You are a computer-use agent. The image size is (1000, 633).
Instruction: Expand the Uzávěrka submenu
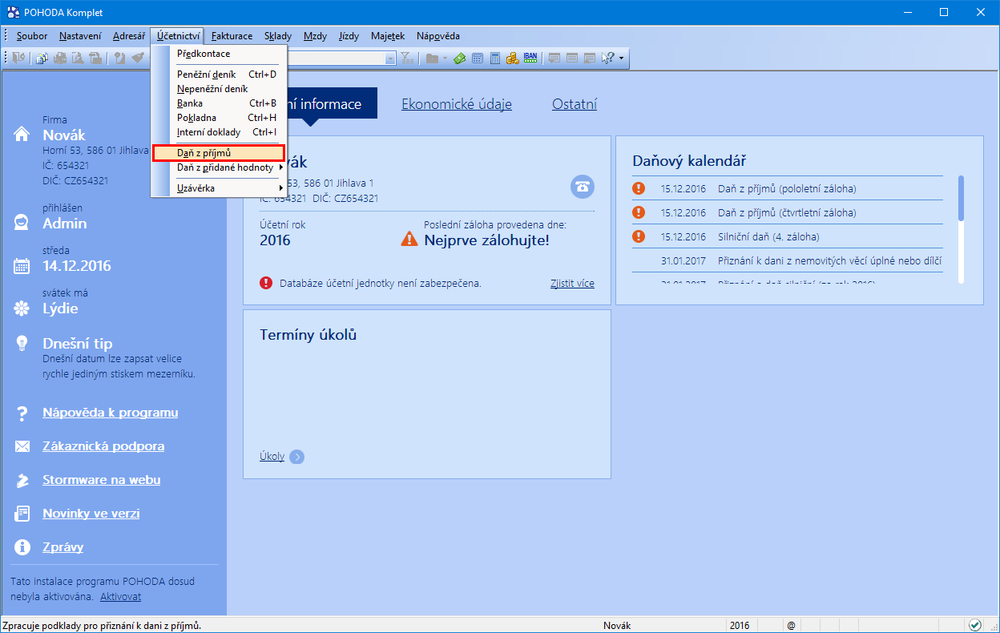pyautogui.click(x=281, y=188)
